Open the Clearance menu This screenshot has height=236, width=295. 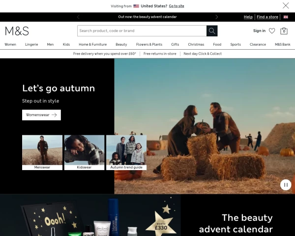pyautogui.click(x=258, y=45)
